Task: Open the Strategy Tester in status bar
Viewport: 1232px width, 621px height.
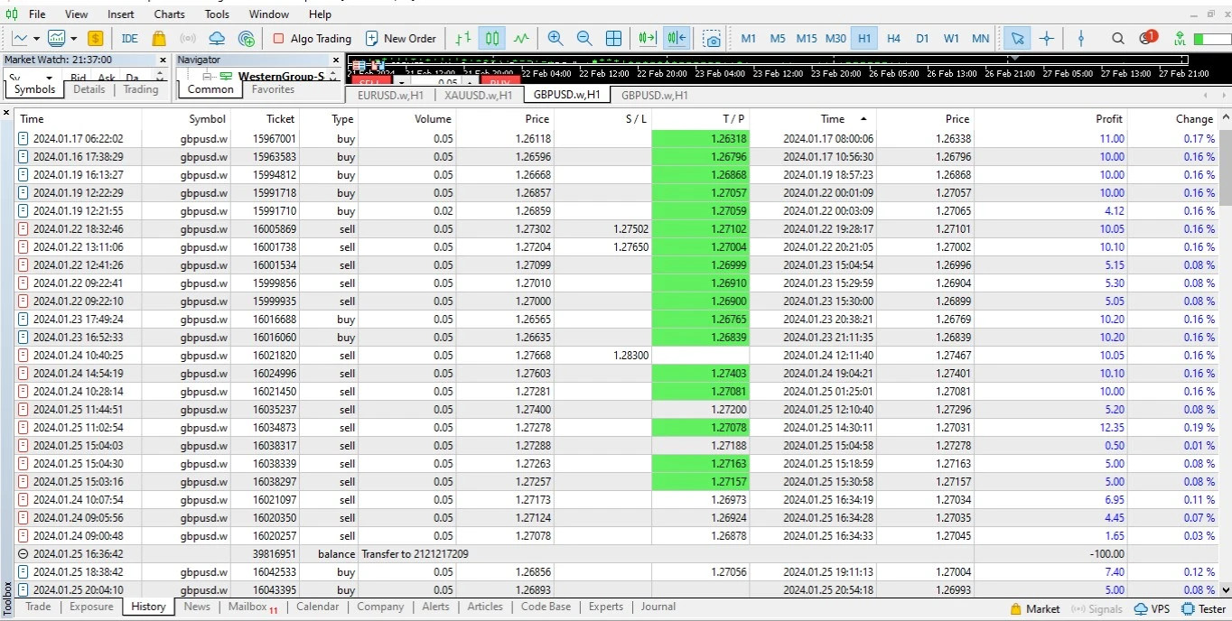Action: click(1205, 609)
